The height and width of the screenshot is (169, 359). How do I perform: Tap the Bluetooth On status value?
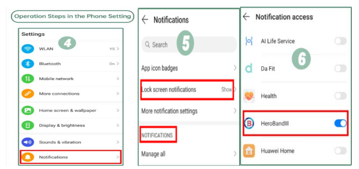click(112, 64)
